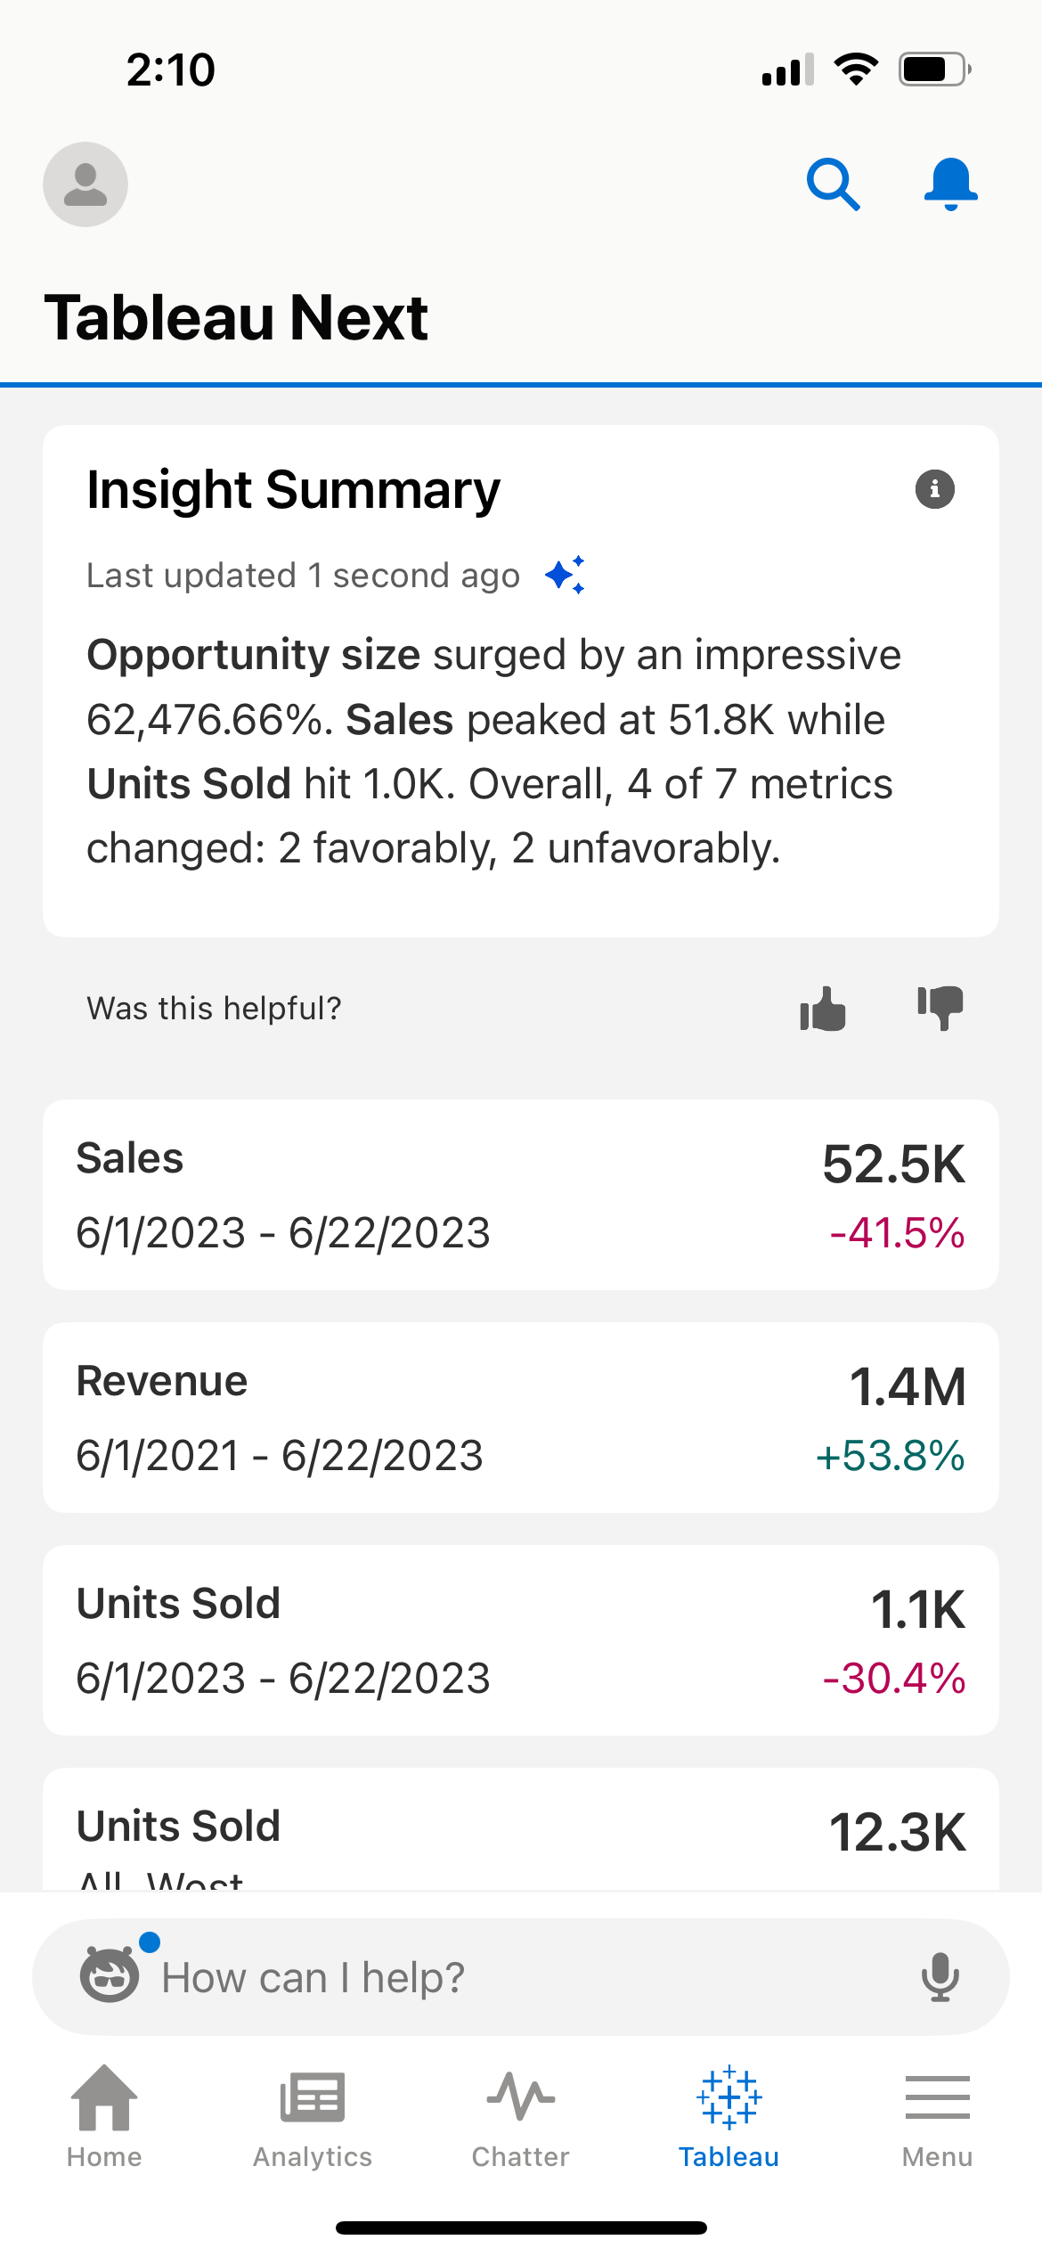Open the Revenue 1.4M metric card
The height and width of the screenshot is (2256, 1042).
pyautogui.click(x=521, y=1418)
